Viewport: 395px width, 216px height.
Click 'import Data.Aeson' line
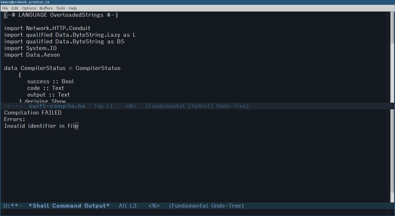pos(32,55)
